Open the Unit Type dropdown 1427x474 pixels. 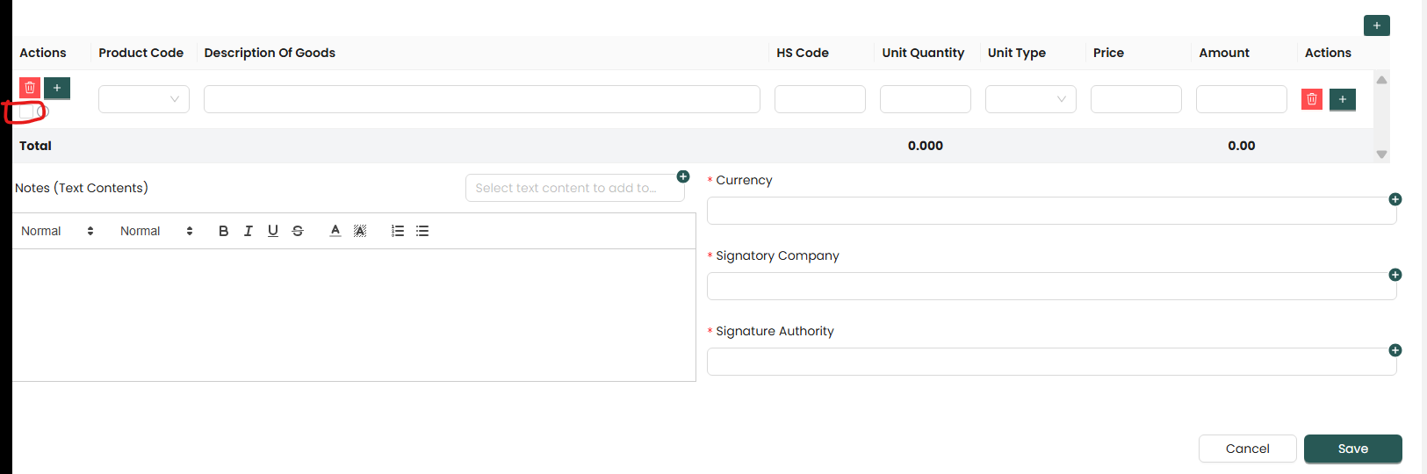[1031, 99]
